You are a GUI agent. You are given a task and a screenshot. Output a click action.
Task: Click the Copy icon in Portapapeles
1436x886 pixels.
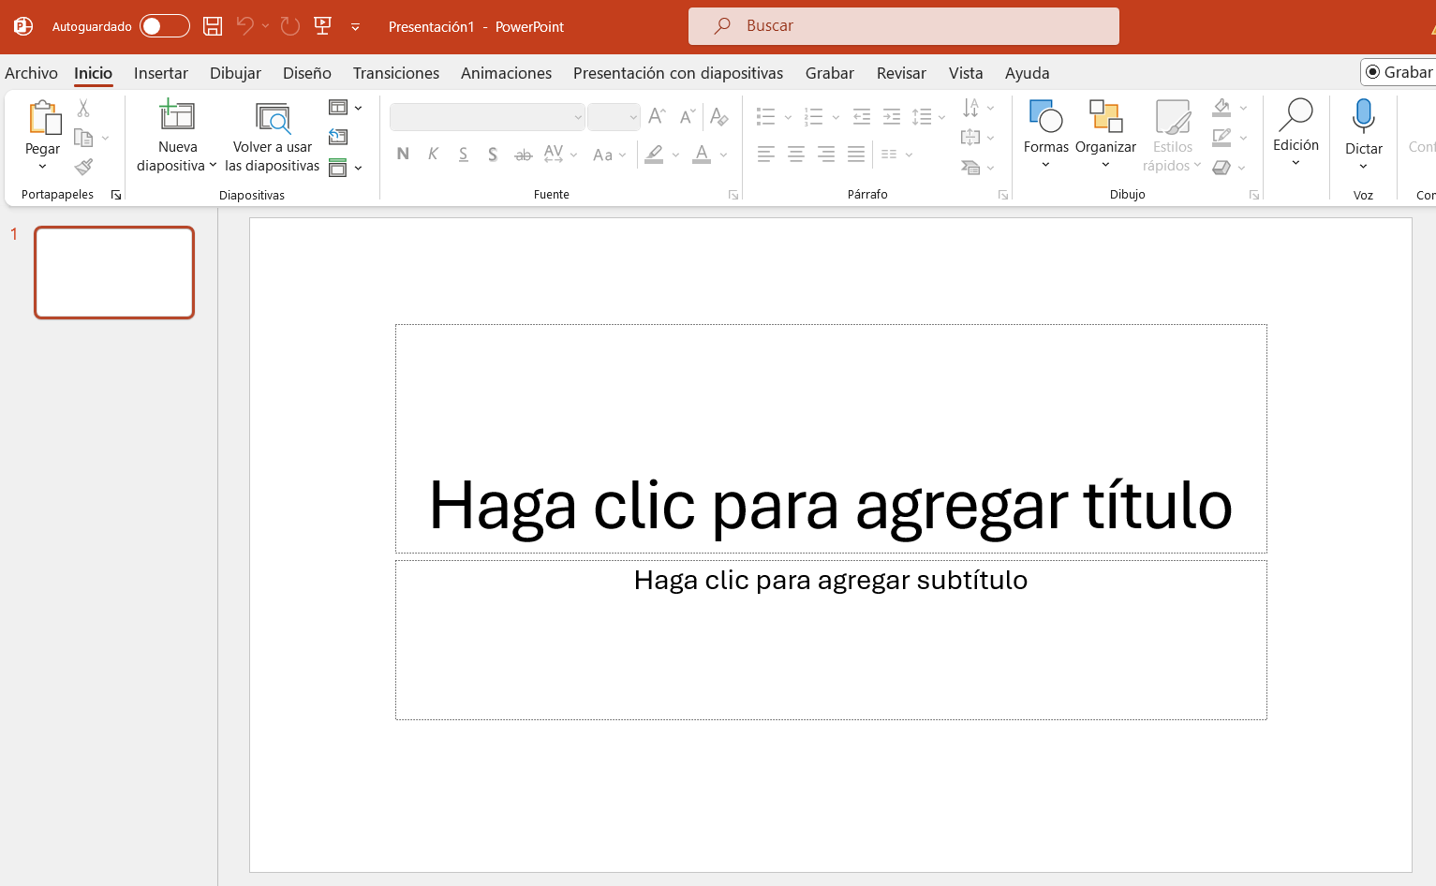tap(83, 139)
